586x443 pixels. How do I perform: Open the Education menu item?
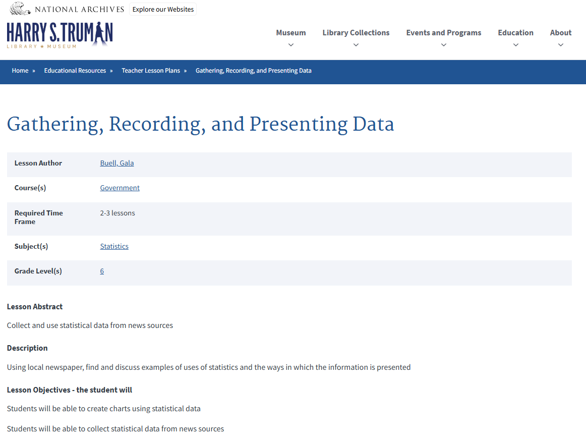pyautogui.click(x=515, y=32)
